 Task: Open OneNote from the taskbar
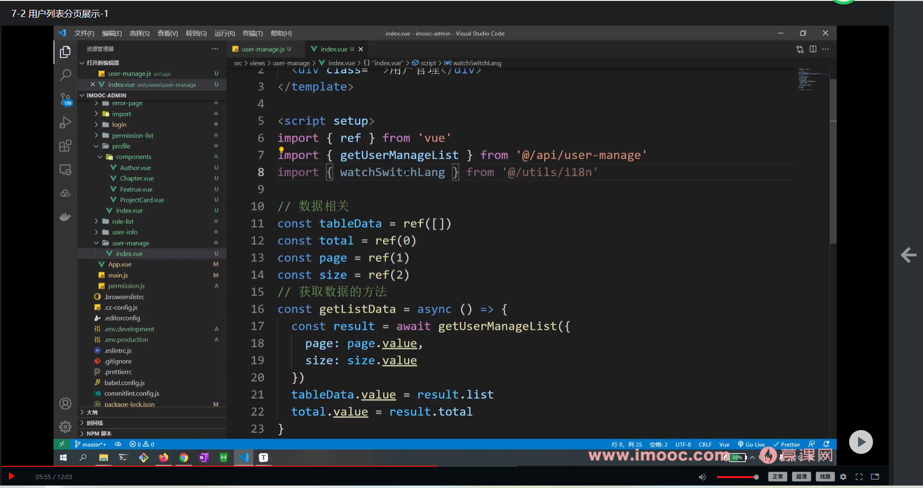203,458
